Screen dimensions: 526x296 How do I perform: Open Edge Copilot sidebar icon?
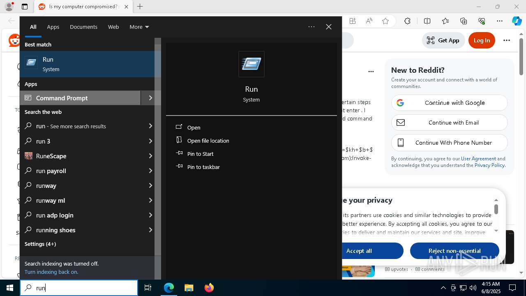point(517,21)
